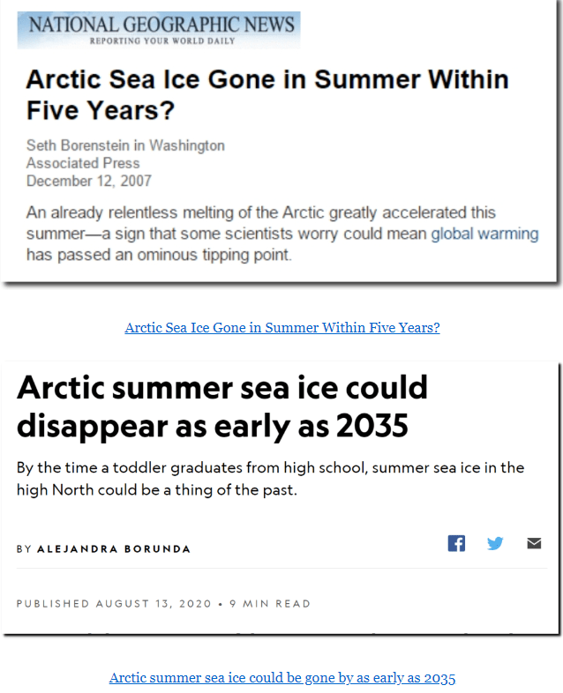
Task: Open the blue underlined 'Within Five Years?' caption link
Action: click(x=281, y=328)
